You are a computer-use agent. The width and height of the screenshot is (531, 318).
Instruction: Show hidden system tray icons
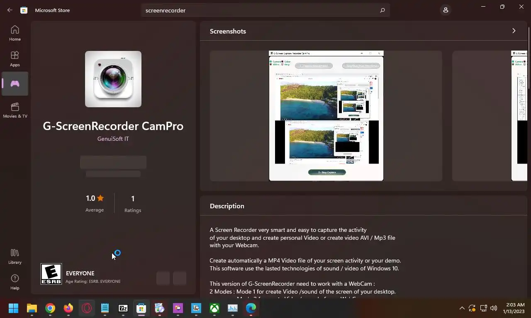coord(462,308)
